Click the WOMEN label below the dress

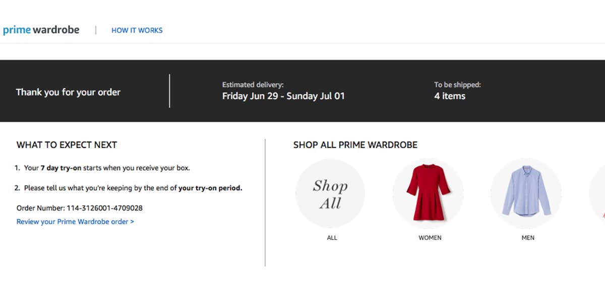[430, 237]
